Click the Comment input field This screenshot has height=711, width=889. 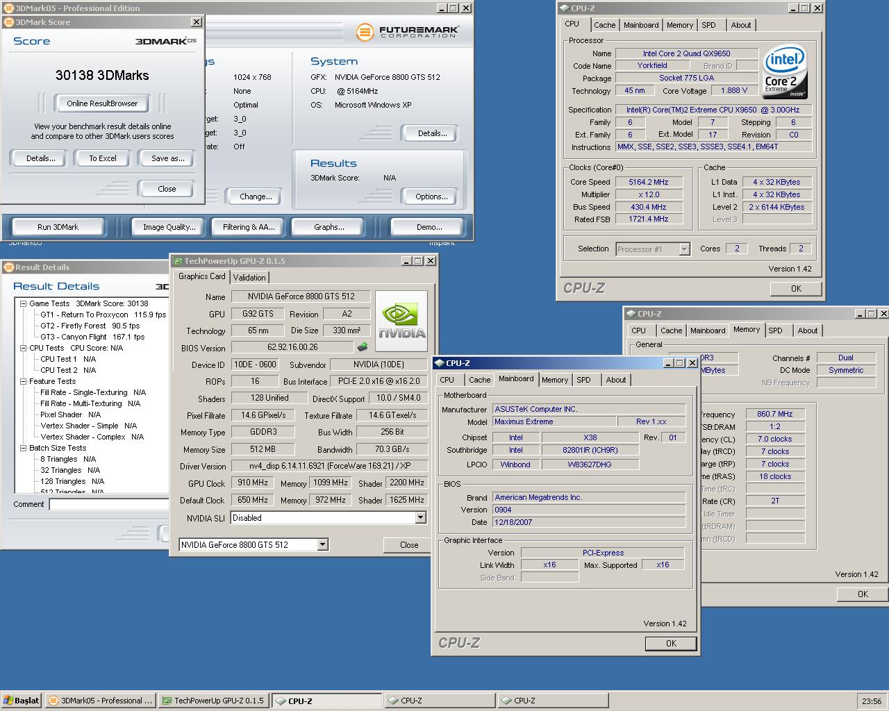point(109,505)
